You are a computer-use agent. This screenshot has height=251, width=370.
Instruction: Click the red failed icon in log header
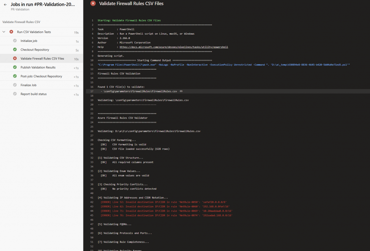(93, 4)
